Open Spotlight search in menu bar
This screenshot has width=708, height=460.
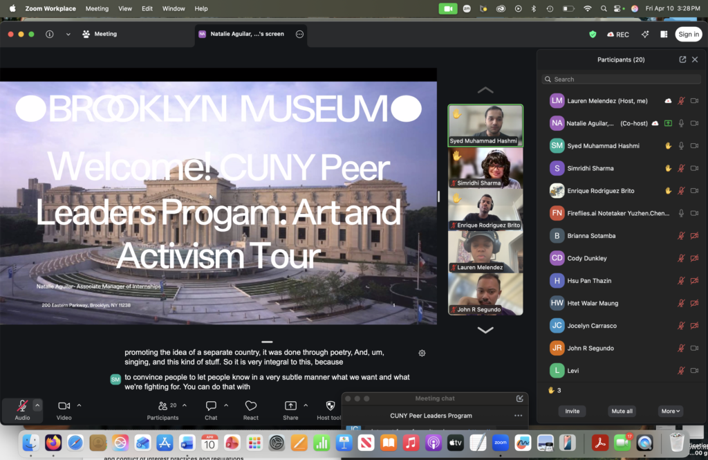604,8
